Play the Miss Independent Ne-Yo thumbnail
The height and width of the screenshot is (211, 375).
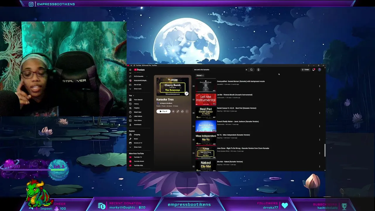(x=206, y=140)
